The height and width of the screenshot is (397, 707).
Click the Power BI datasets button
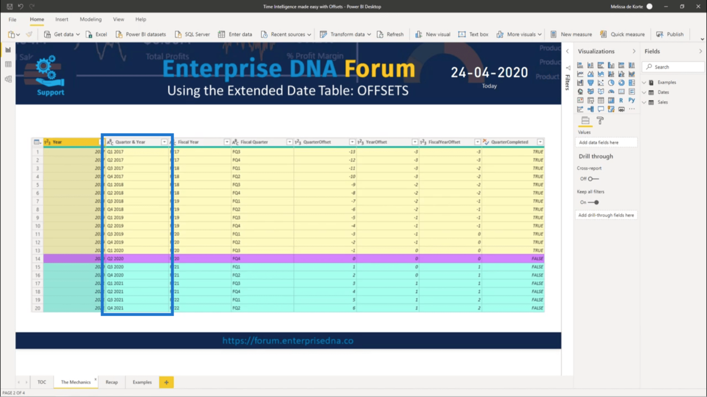pyautogui.click(x=141, y=34)
